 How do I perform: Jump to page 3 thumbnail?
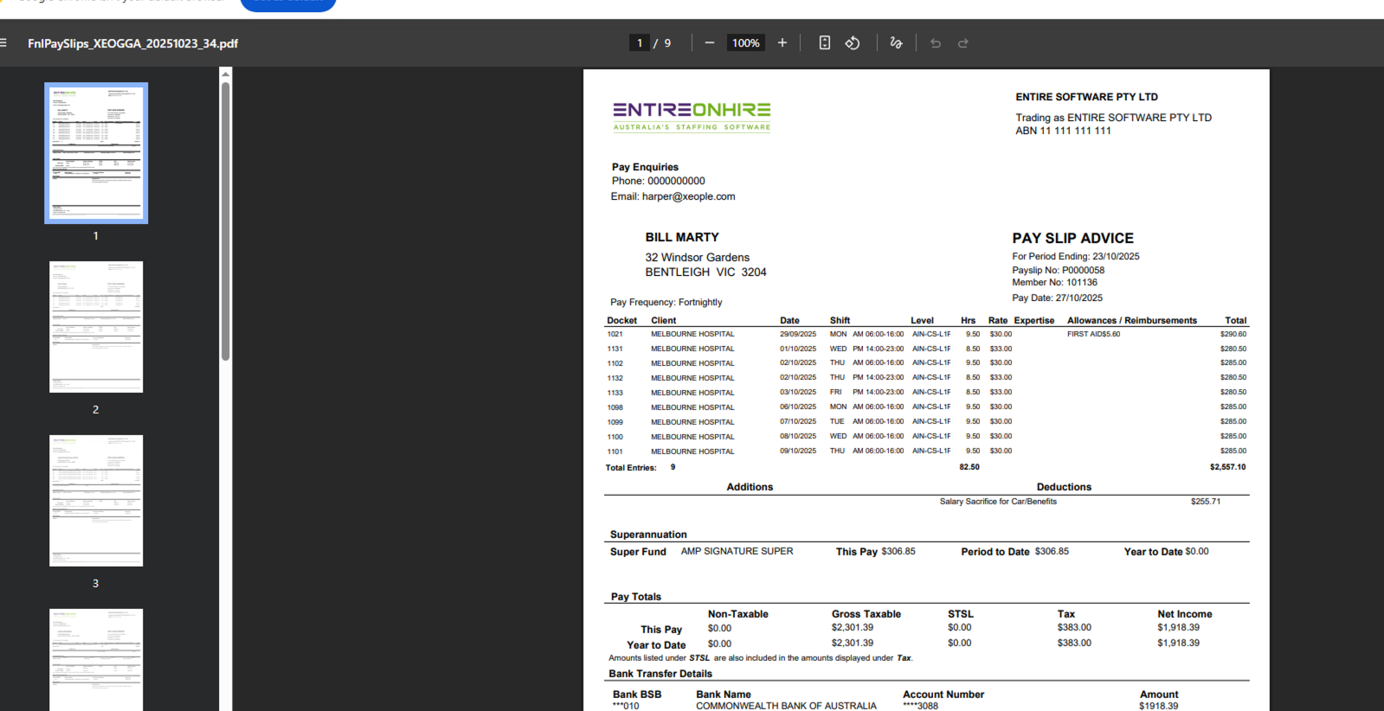tap(96, 501)
